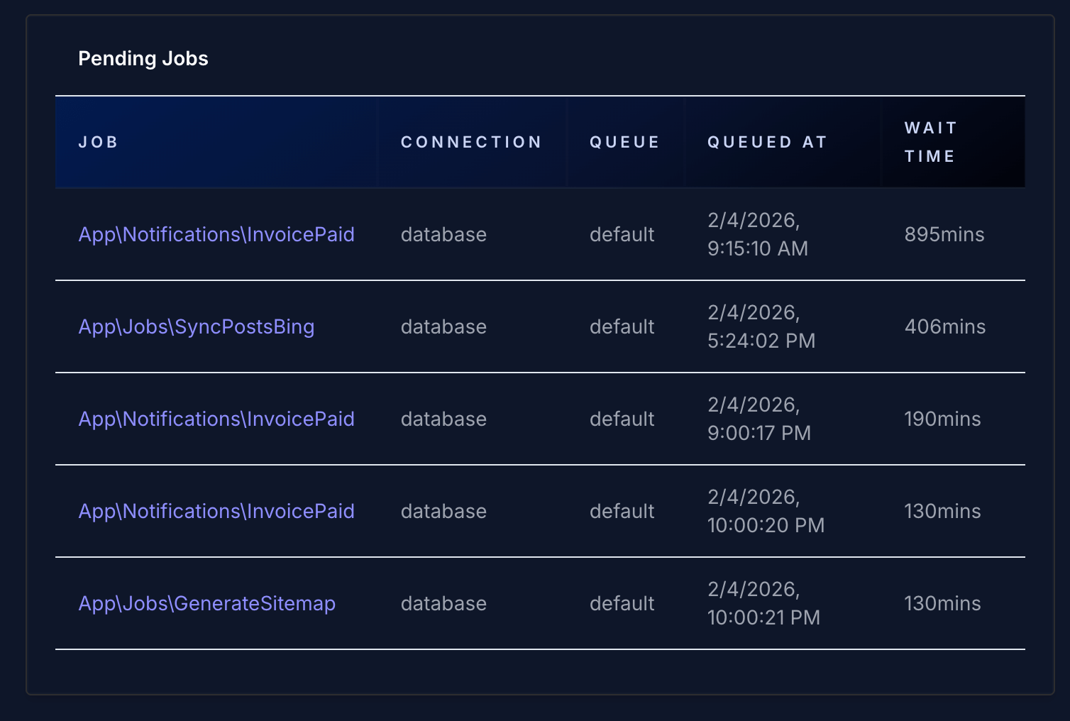Select the 130mins wait time in the GenerateSitemap row

[x=942, y=603]
